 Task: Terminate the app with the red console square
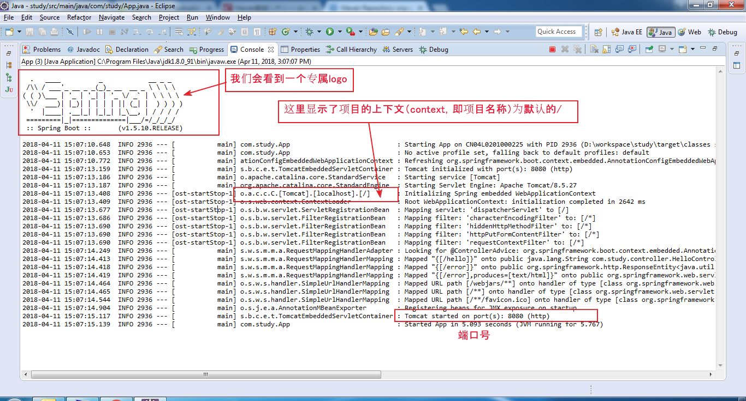tap(552, 49)
